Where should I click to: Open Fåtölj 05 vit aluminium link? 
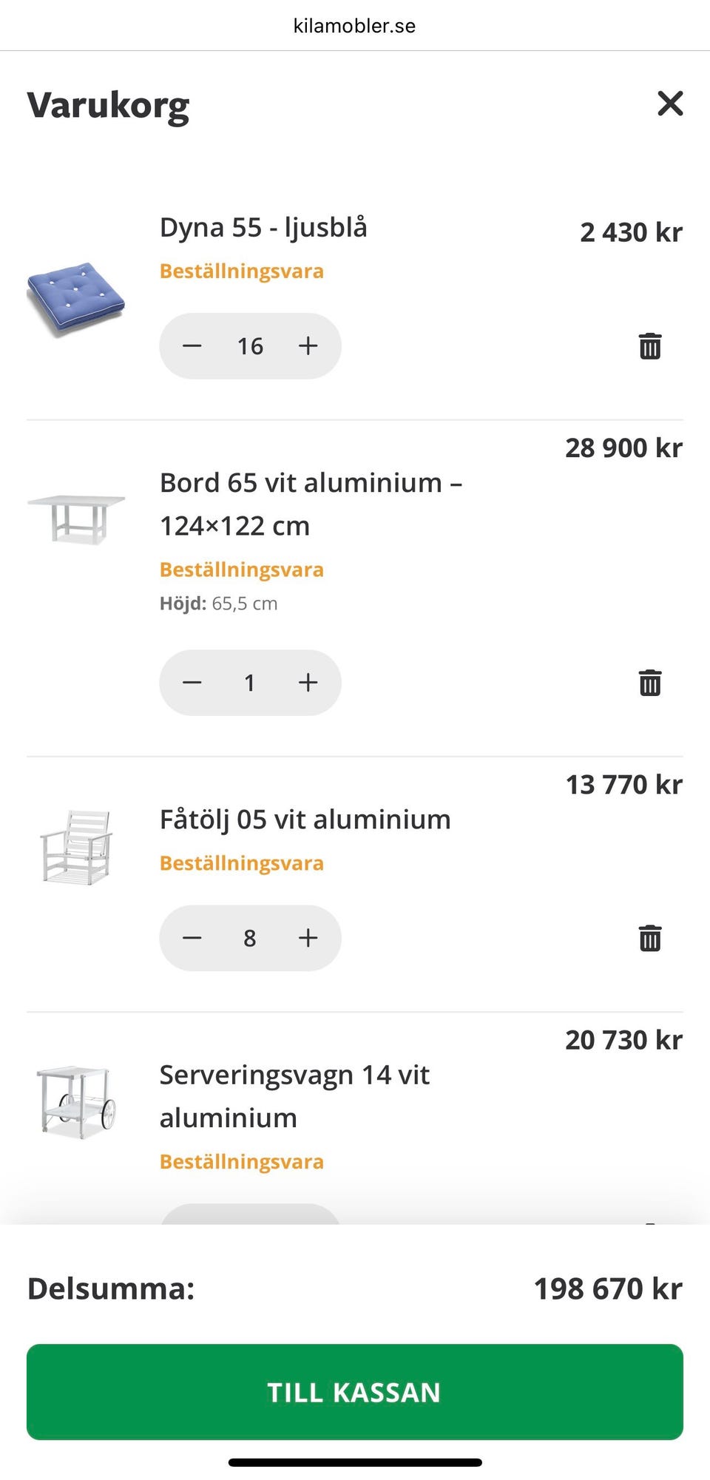point(305,820)
